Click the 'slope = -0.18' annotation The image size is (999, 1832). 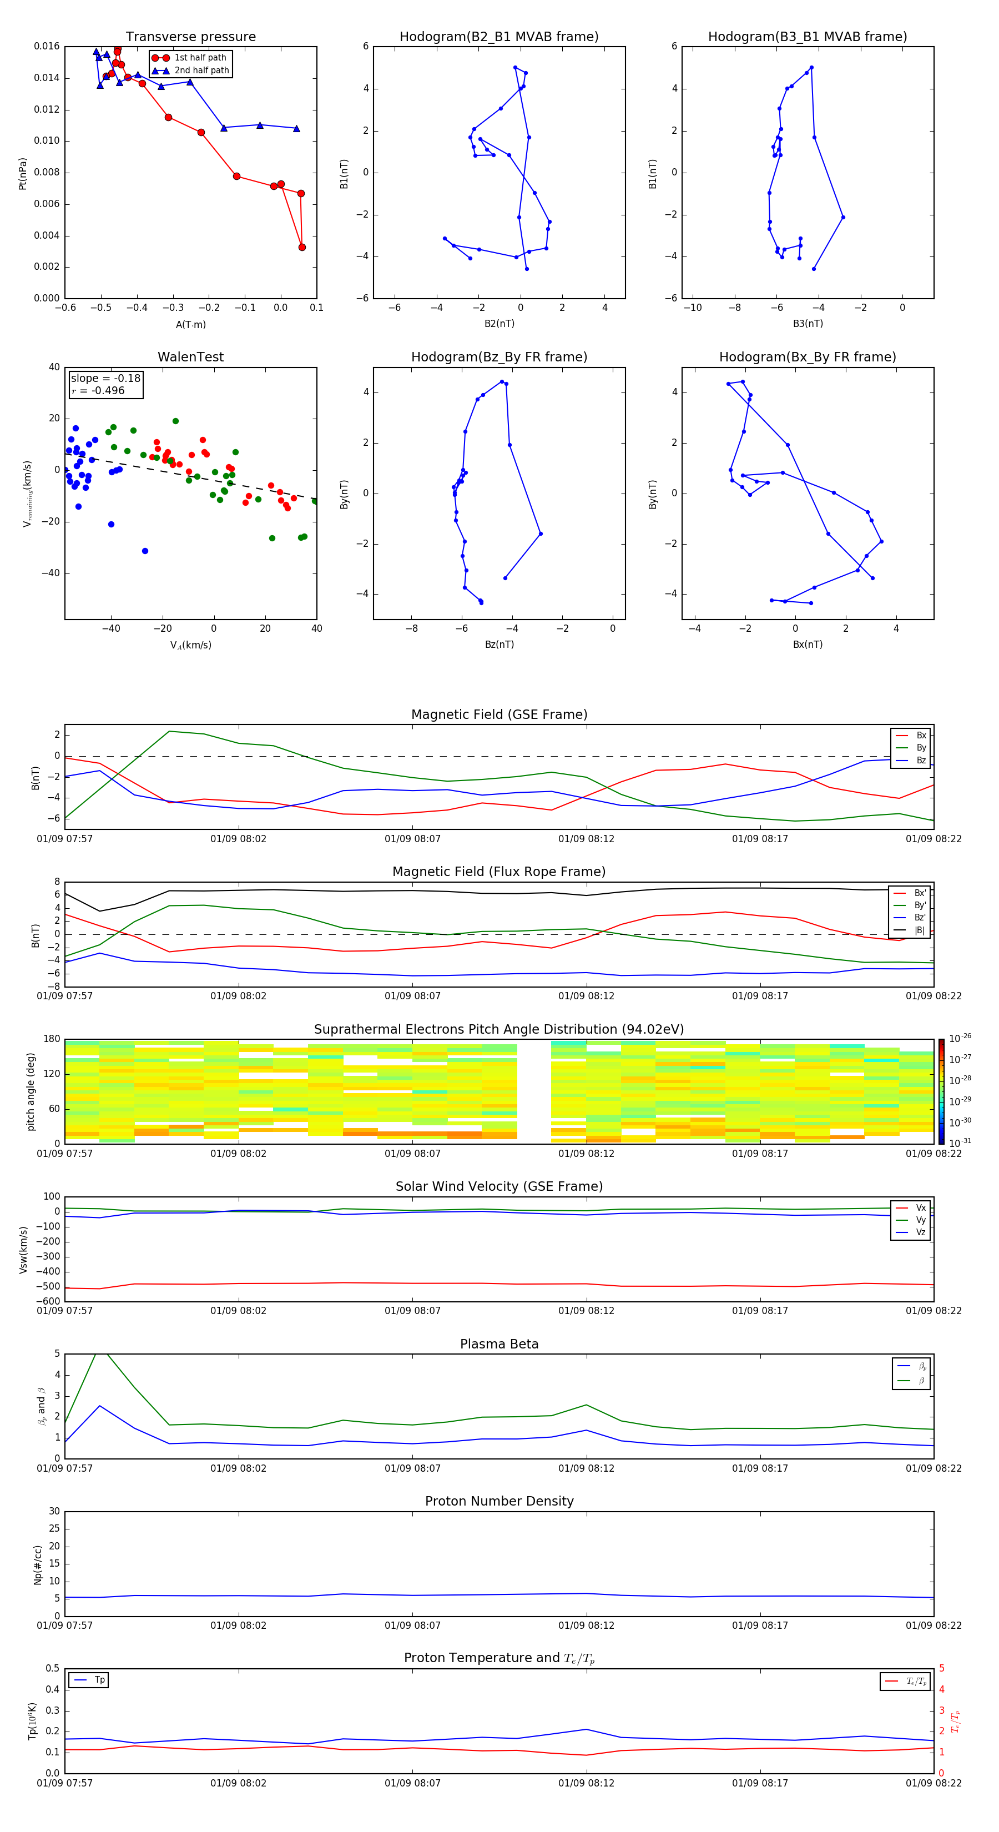pos(105,379)
